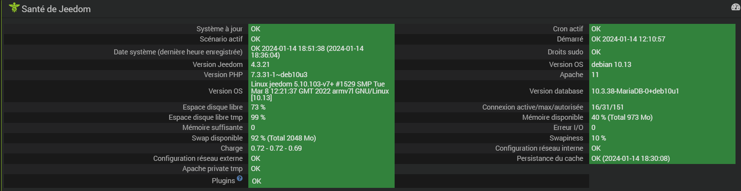Image resolution: width=741 pixels, height=191 pixels.
Task: Click the Version PHP value cell
Action: [x=321, y=75]
